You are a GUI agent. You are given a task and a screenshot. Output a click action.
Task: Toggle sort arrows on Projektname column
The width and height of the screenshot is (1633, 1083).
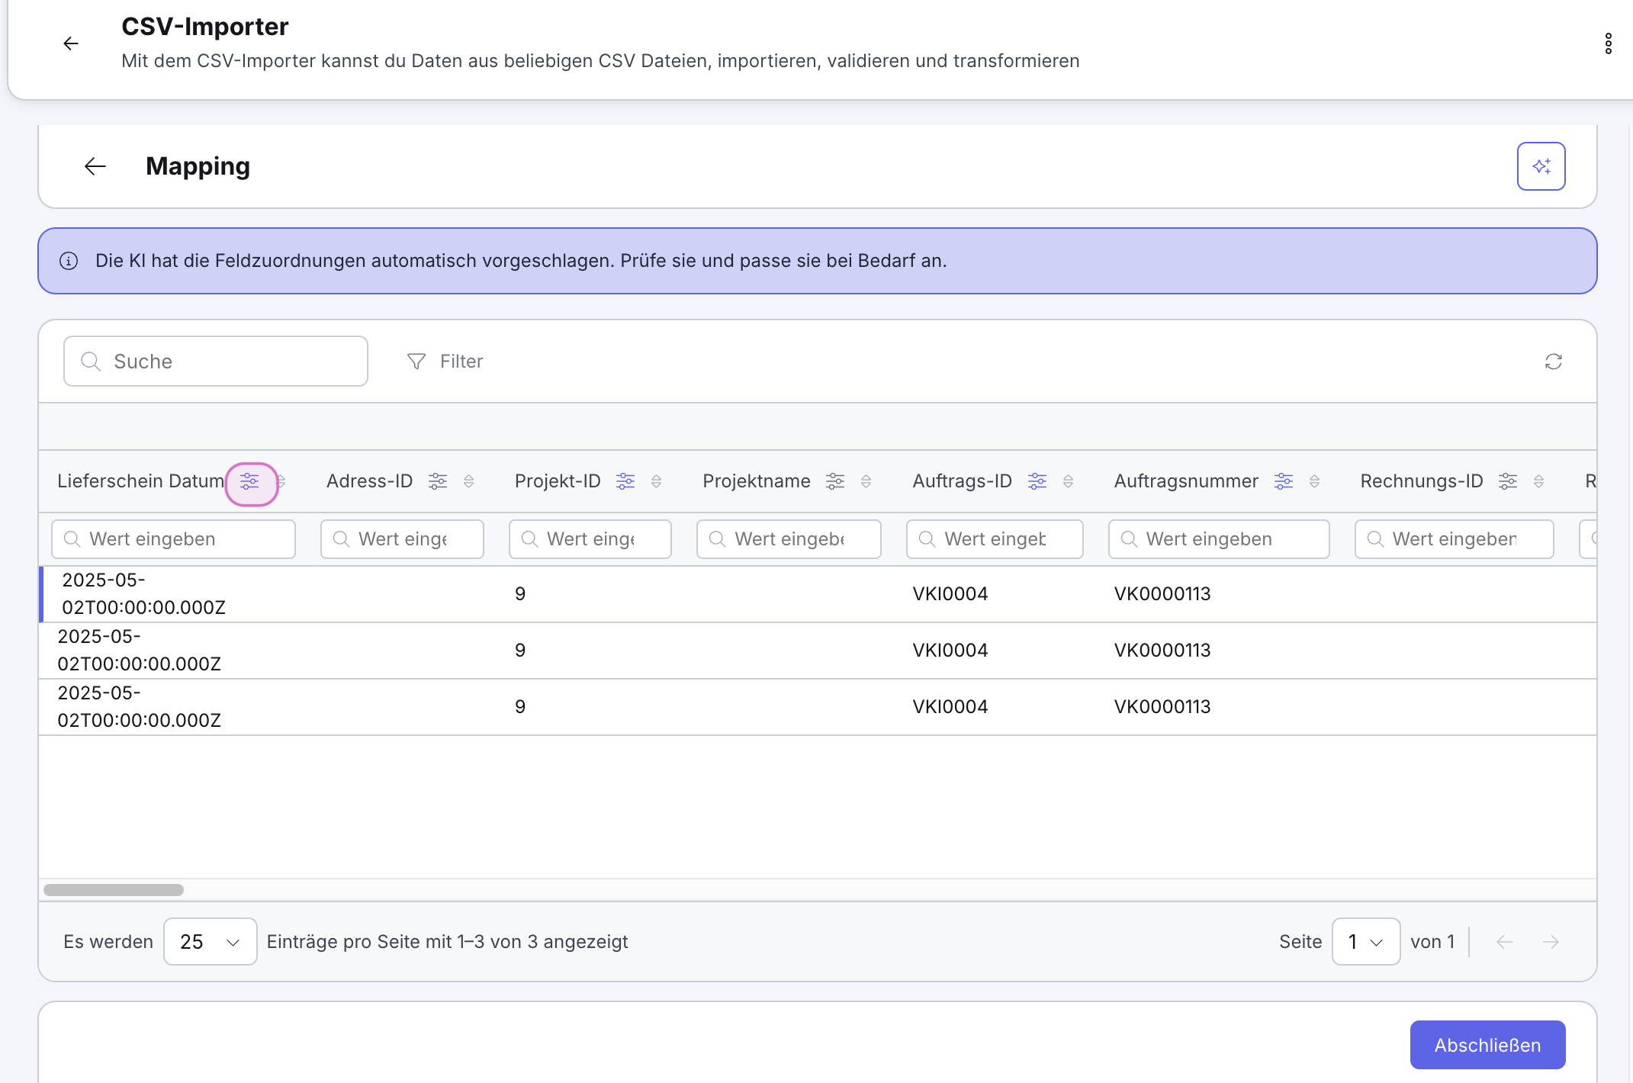click(x=866, y=481)
